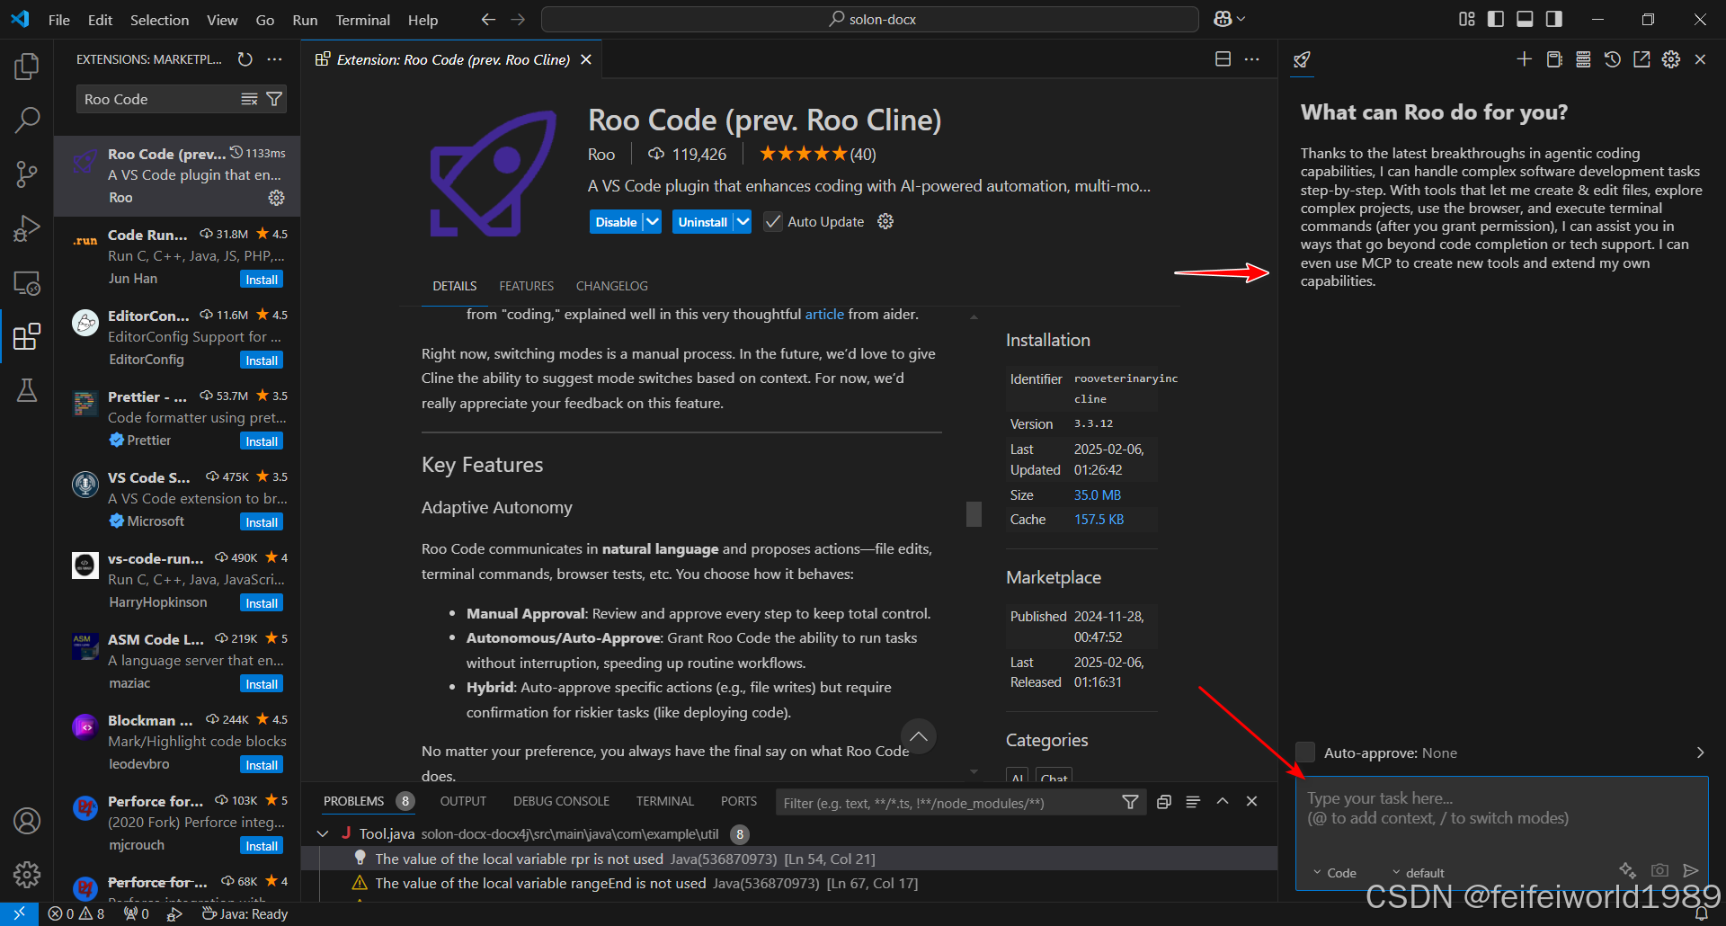Screen dimensions: 1726x926
Task: Open manage gear on Roo Code list item
Action: coord(276,197)
